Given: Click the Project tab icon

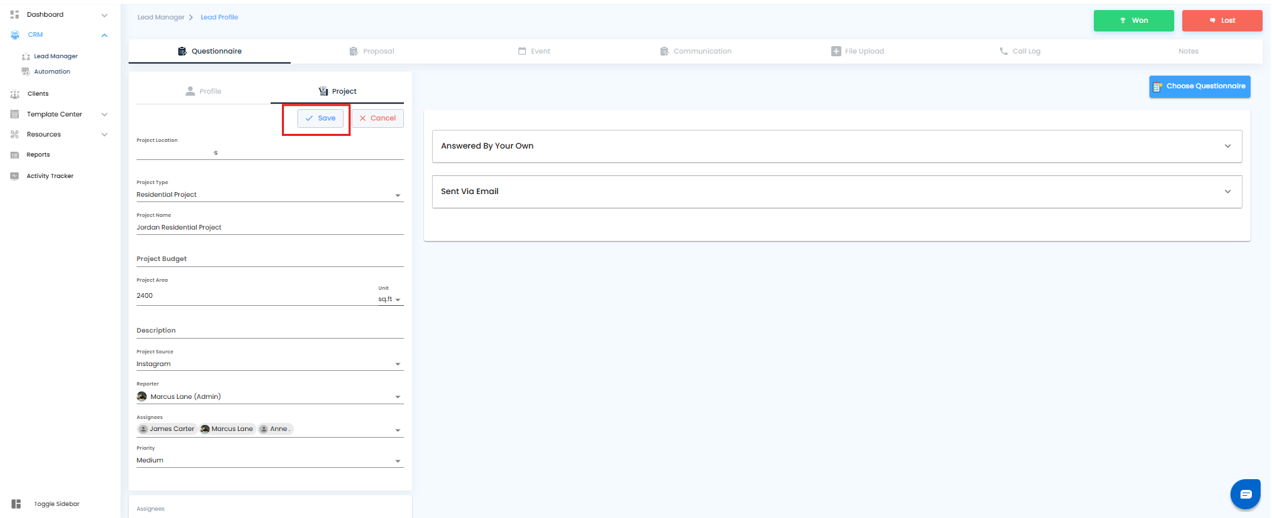Looking at the screenshot, I should (324, 91).
